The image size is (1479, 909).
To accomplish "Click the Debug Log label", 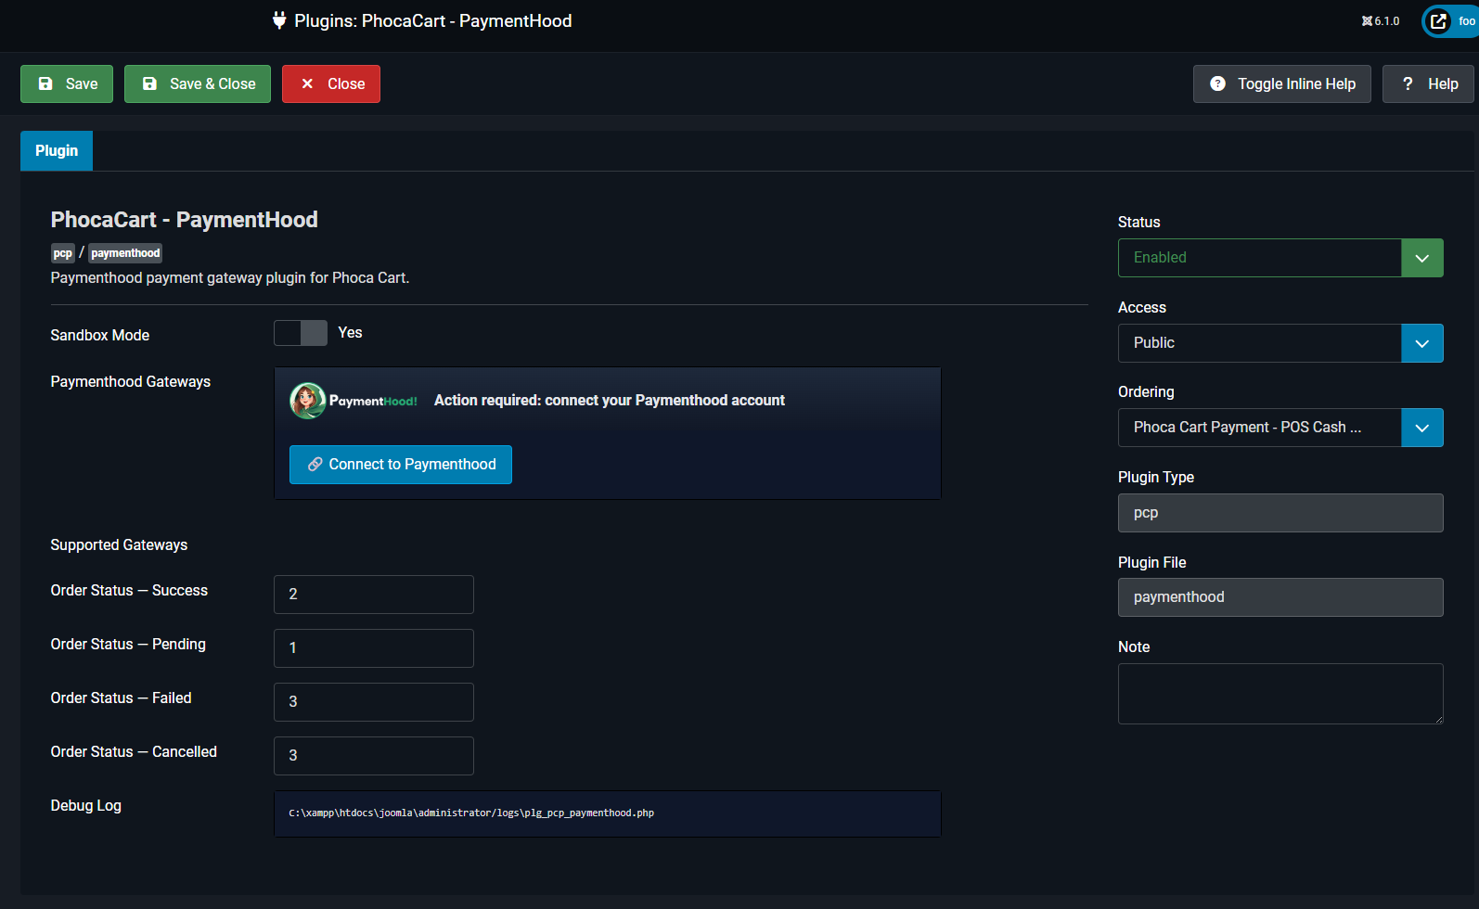I will click(86, 806).
